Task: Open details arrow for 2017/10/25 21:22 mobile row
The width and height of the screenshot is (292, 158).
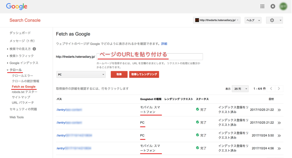Action: [279, 110]
